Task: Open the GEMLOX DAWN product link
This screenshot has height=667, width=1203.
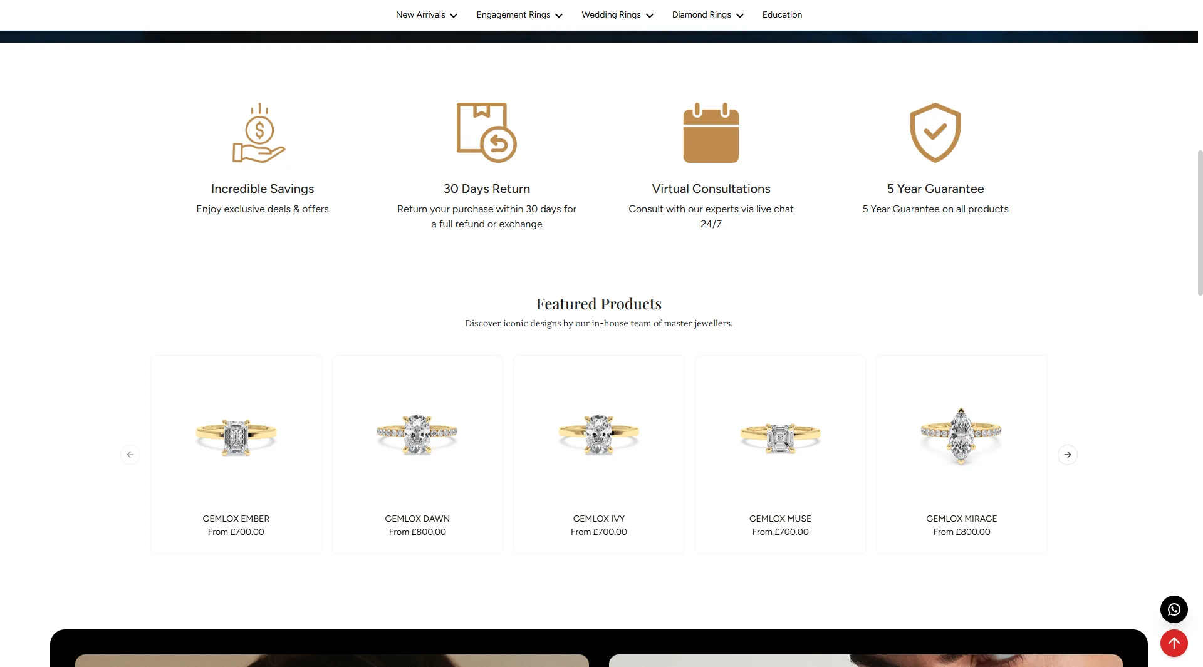Action: [417, 519]
